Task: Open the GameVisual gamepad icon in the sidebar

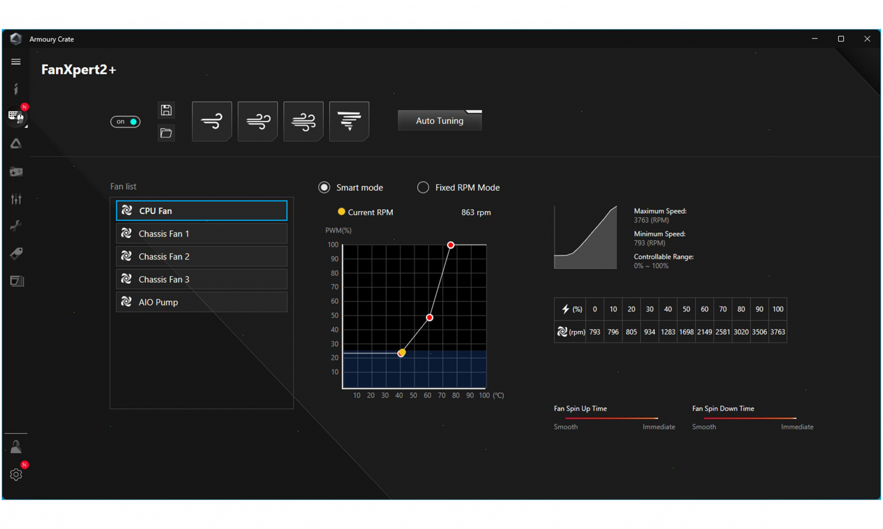Action: (16, 172)
